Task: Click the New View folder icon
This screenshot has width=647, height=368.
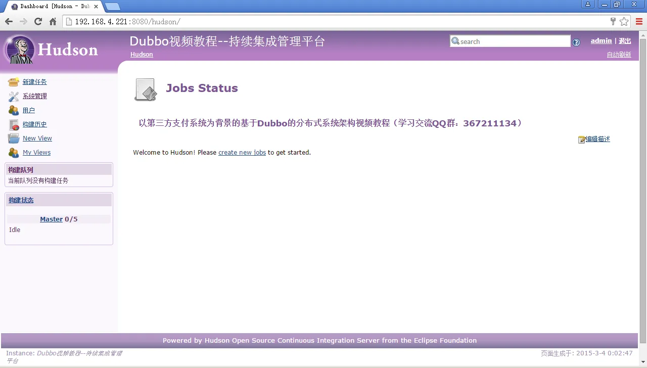Action: click(x=14, y=139)
